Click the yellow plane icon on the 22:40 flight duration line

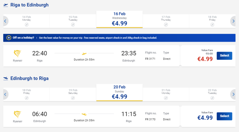click(x=84, y=54)
